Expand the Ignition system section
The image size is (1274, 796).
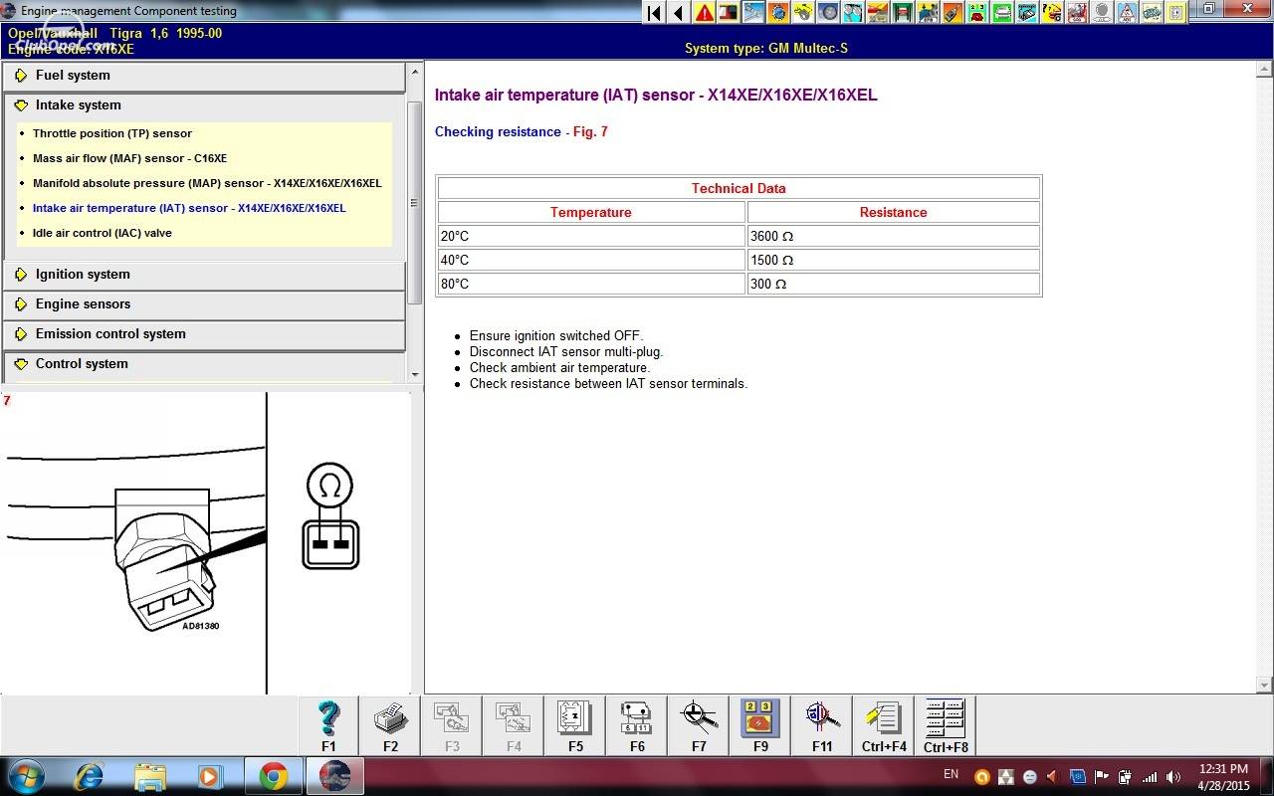tap(204, 275)
